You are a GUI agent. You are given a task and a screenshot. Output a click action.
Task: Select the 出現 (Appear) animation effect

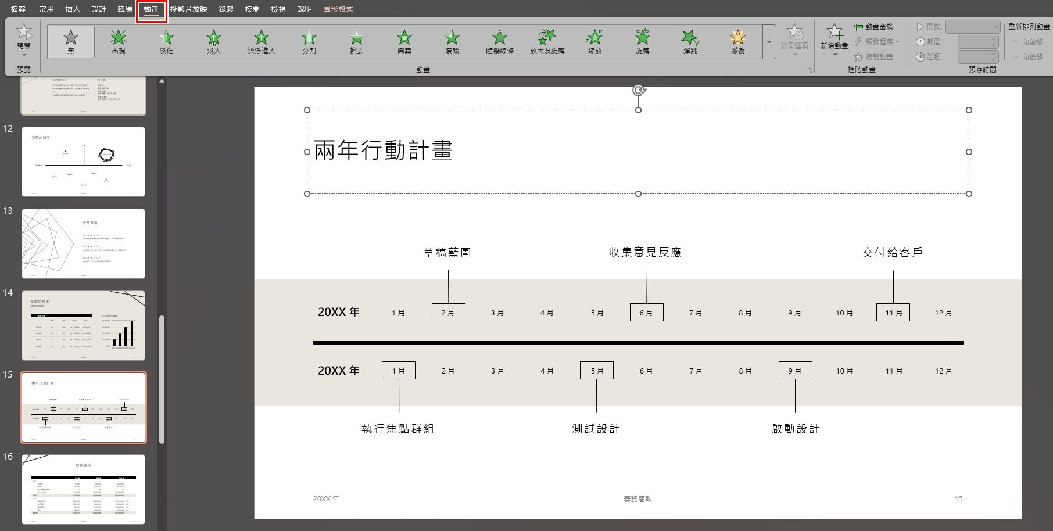pyautogui.click(x=119, y=42)
